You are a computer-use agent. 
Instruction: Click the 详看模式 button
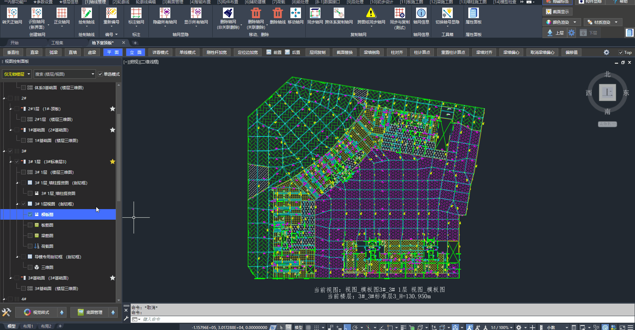pyautogui.click(x=160, y=53)
